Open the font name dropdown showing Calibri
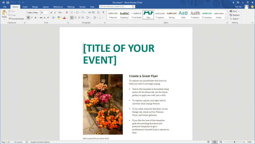This screenshot has height=144, width=255. (x=39, y=13)
